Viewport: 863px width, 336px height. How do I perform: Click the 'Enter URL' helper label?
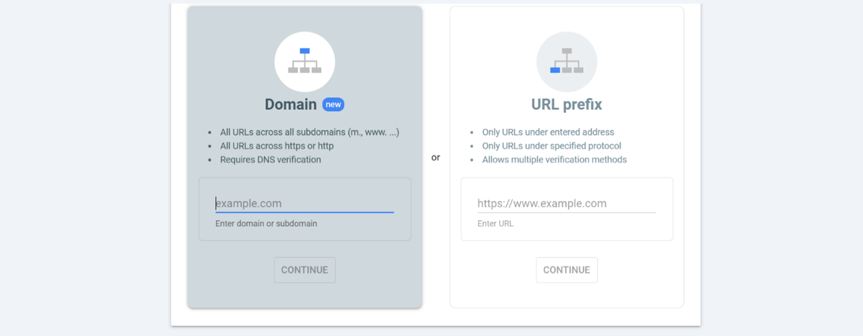pyautogui.click(x=496, y=224)
